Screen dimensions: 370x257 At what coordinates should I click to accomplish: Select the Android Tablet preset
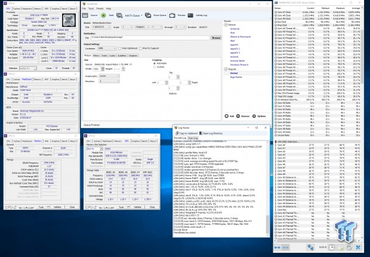[x=238, y=61]
